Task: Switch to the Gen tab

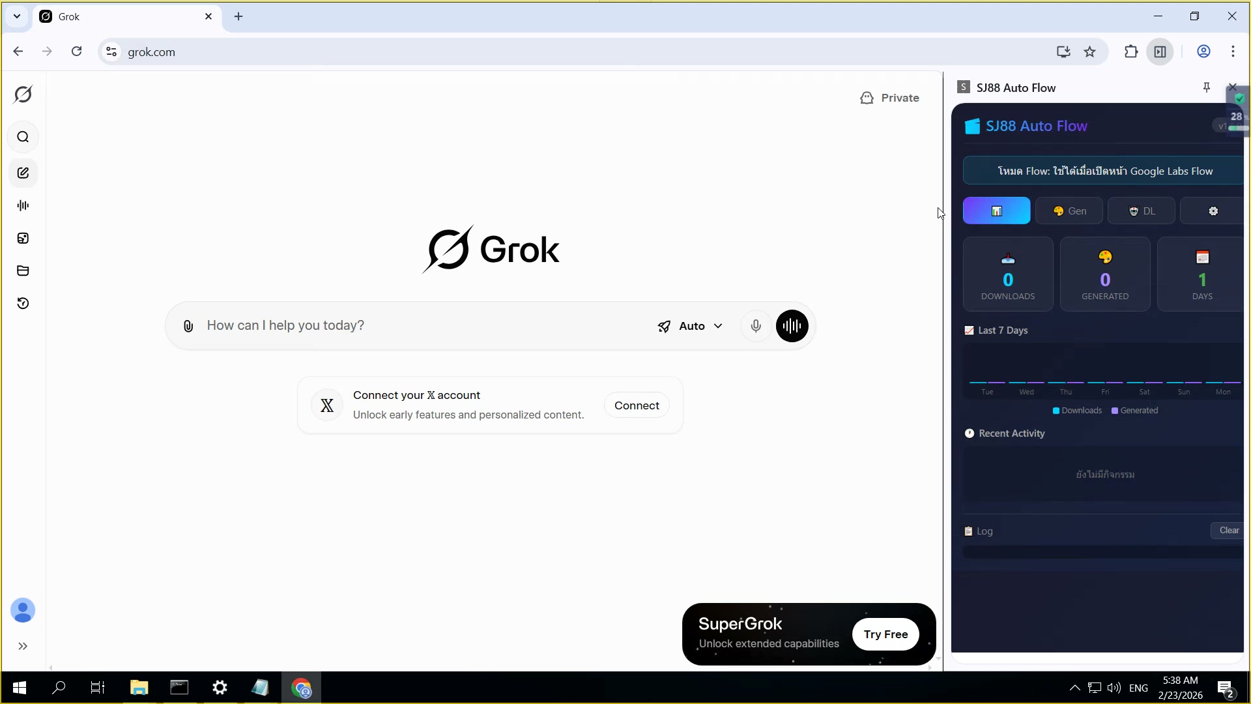Action: (x=1069, y=211)
